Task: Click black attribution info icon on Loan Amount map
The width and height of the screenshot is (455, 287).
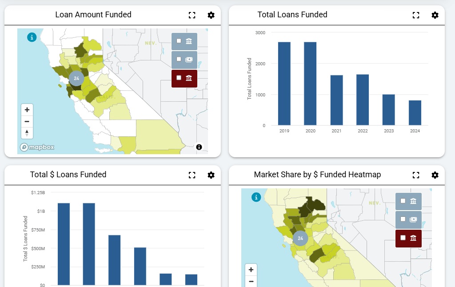Action: click(199, 147)
